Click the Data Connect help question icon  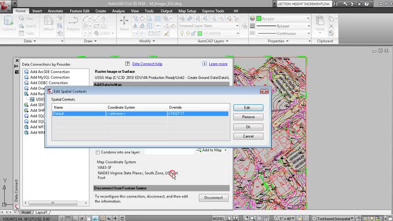[128, 64]
